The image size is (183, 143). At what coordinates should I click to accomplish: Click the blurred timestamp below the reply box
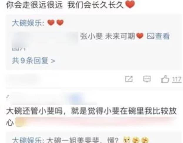23,79
